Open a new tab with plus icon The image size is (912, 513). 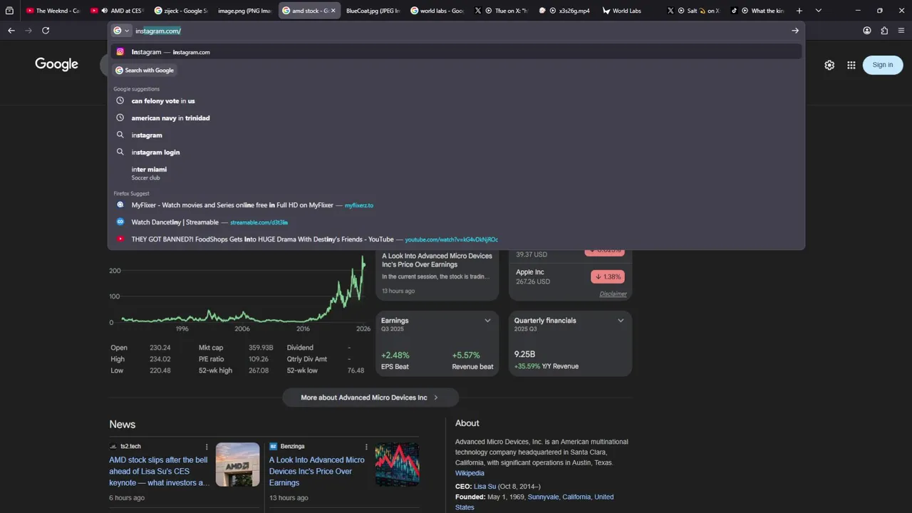coord(799,11)
